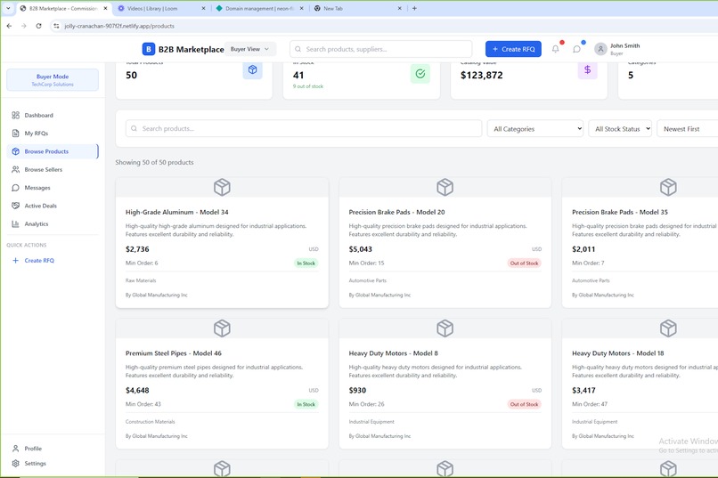718x478 pixels.
Task: Click Out of Stock badge on Brake Pads Model 20
Action: pyautogui.click(x=525, y=263)
